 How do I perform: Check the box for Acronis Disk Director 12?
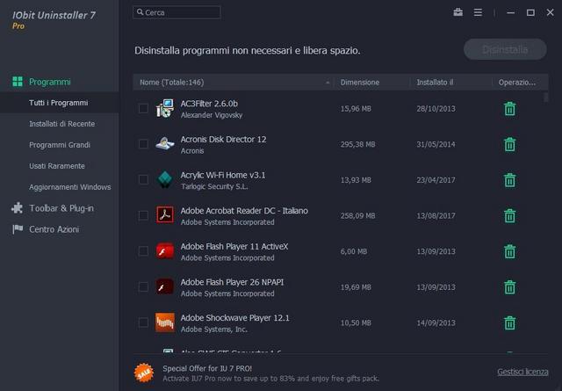click(143, 144)
